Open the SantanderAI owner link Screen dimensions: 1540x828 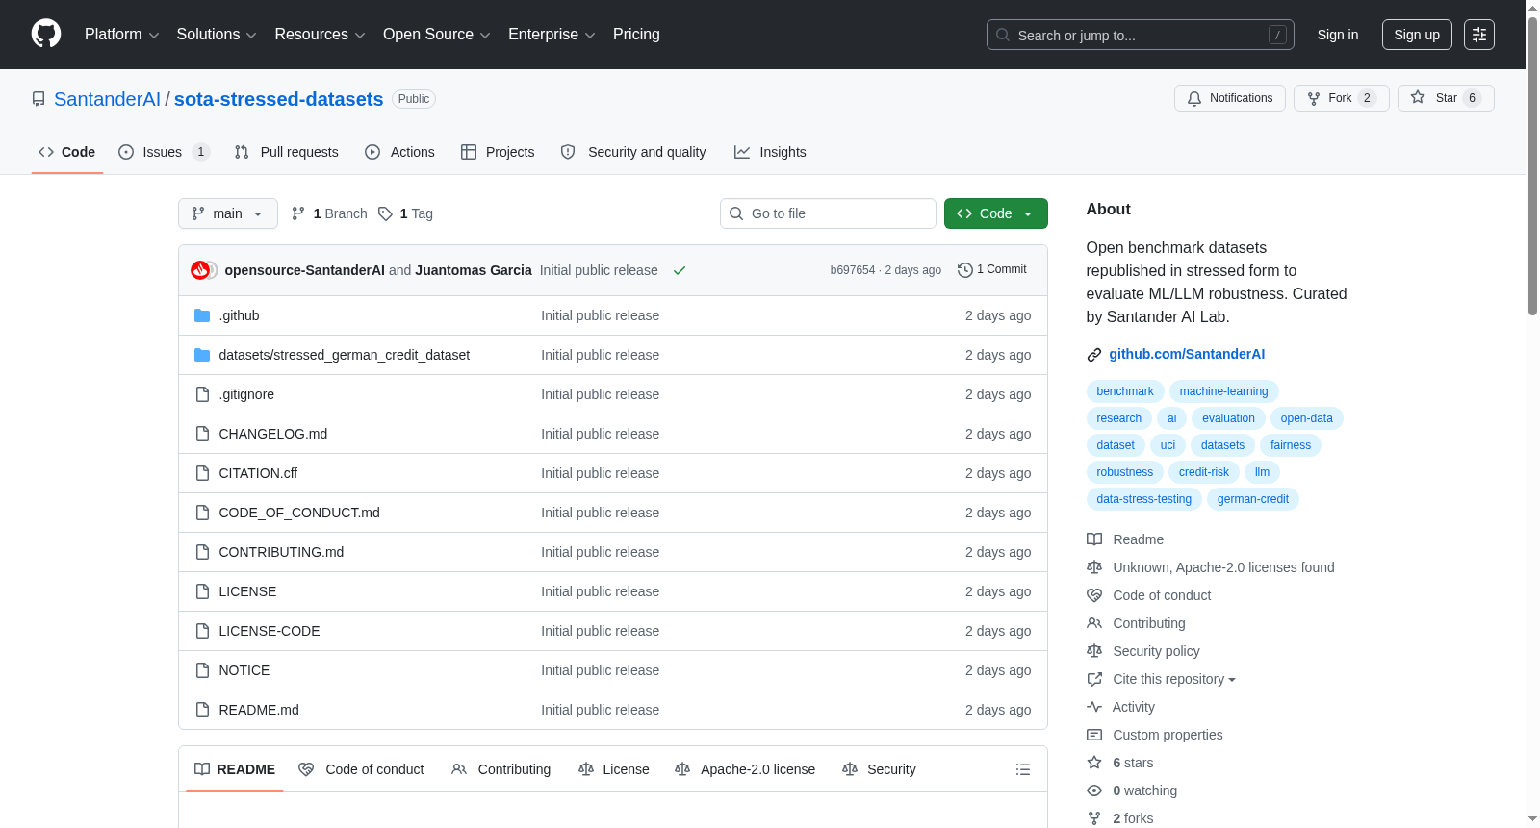coord(107,99)
